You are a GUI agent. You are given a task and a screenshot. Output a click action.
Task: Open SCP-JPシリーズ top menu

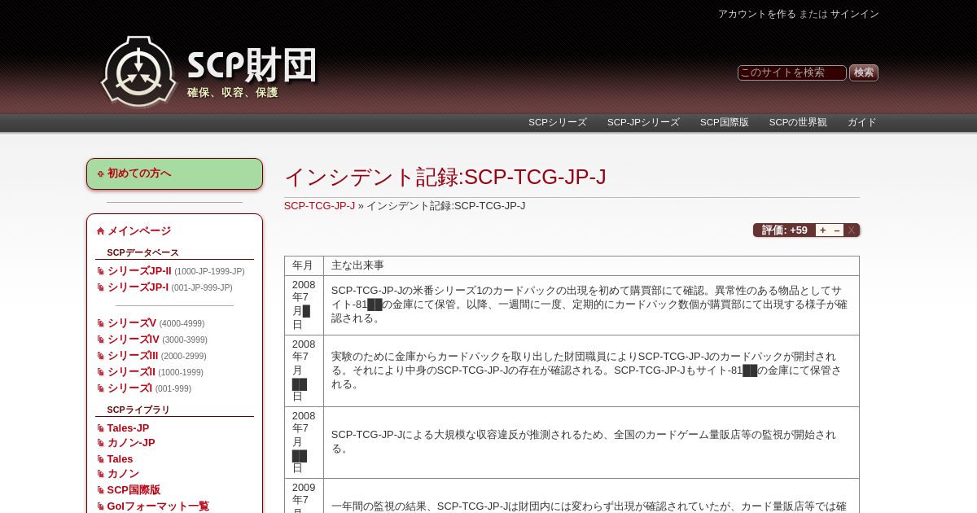(x=643, y=122)
